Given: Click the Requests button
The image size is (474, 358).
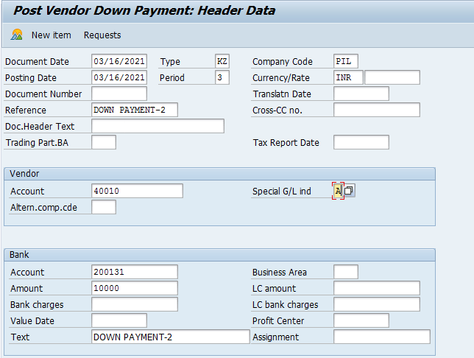Looking at the screenshot, I should (102, 35).
